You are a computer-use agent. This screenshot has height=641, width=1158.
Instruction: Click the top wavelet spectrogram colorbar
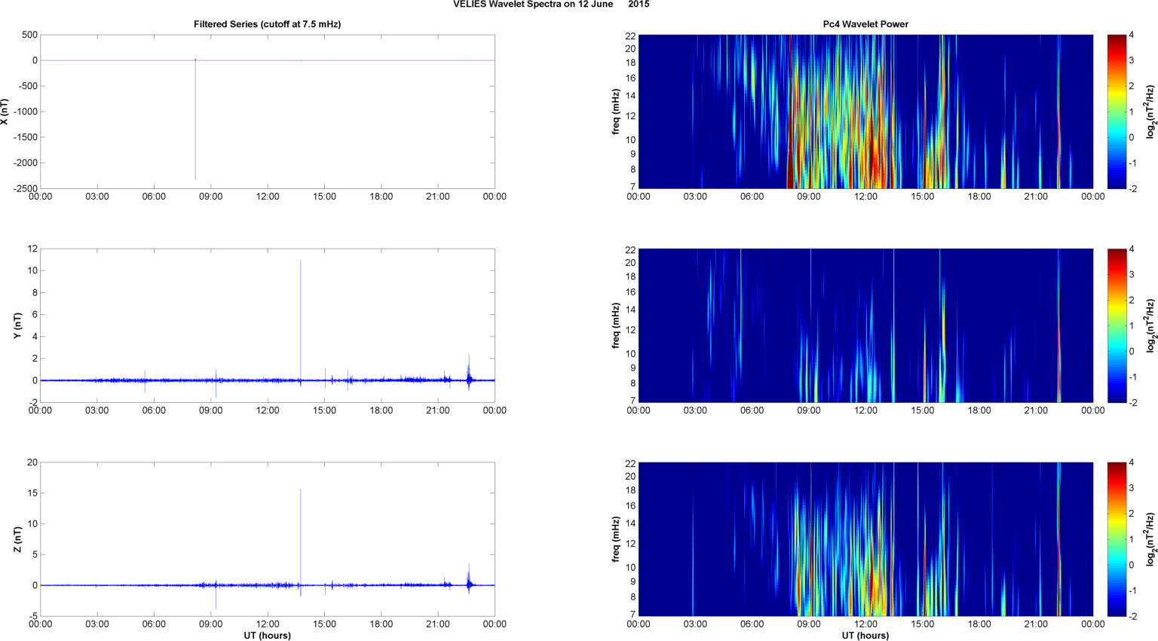1117,111
